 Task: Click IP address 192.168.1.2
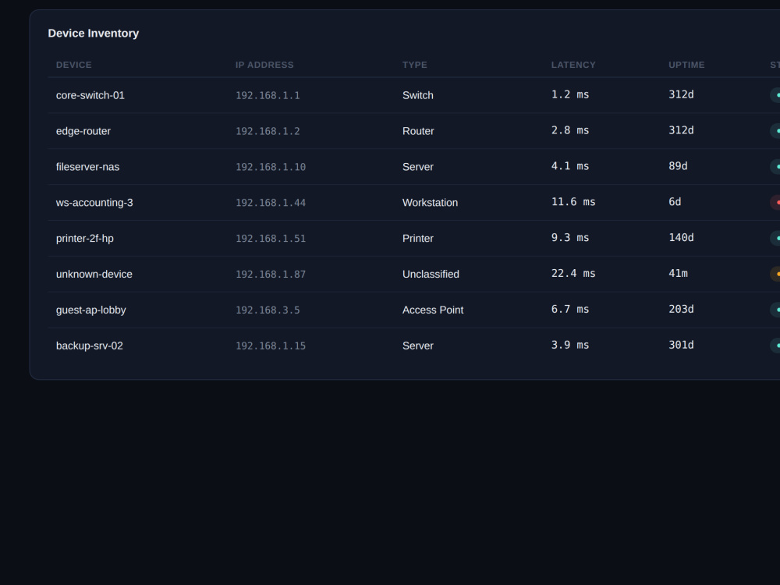pos(268,131)
